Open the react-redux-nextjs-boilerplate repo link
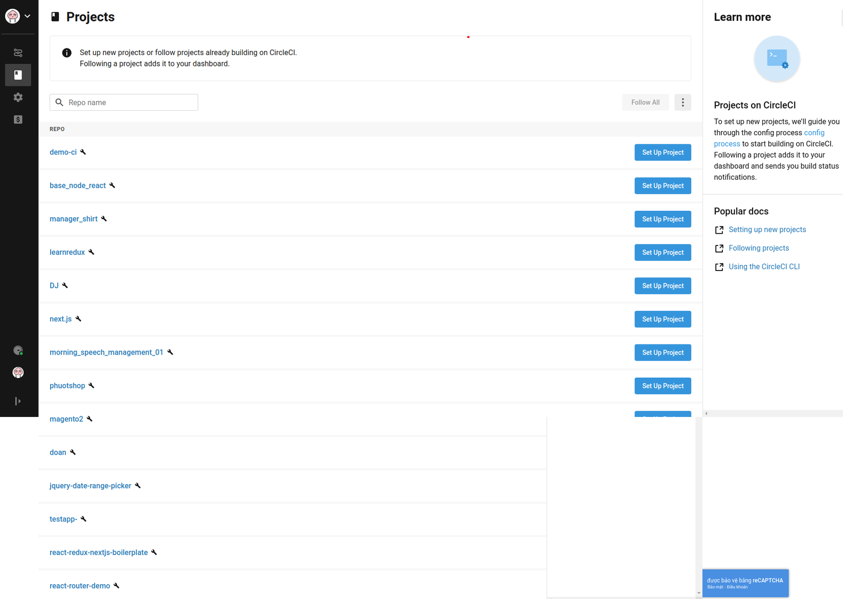 click(99, 553)
